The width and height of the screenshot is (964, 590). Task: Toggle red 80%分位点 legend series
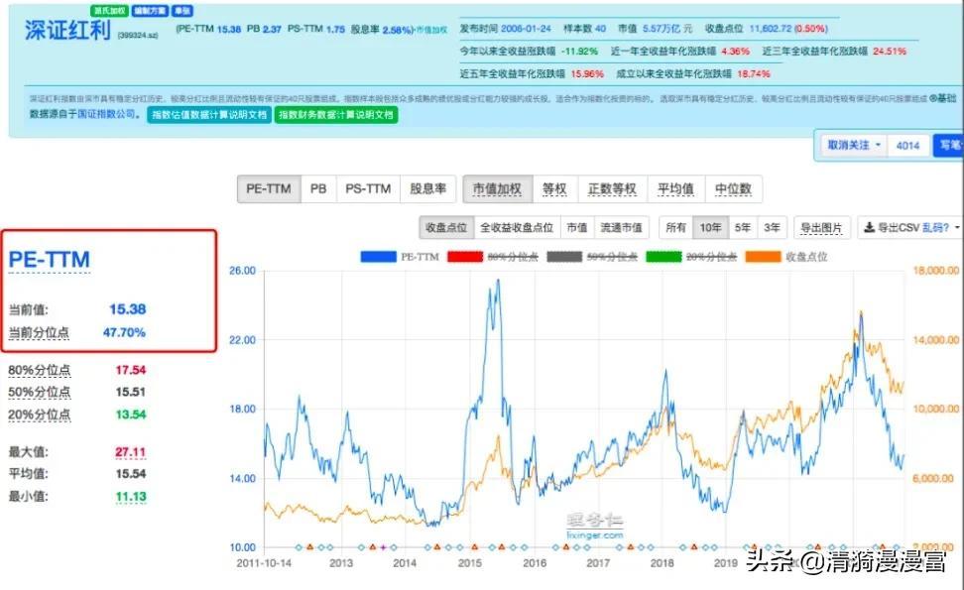(x=493, y=257)
